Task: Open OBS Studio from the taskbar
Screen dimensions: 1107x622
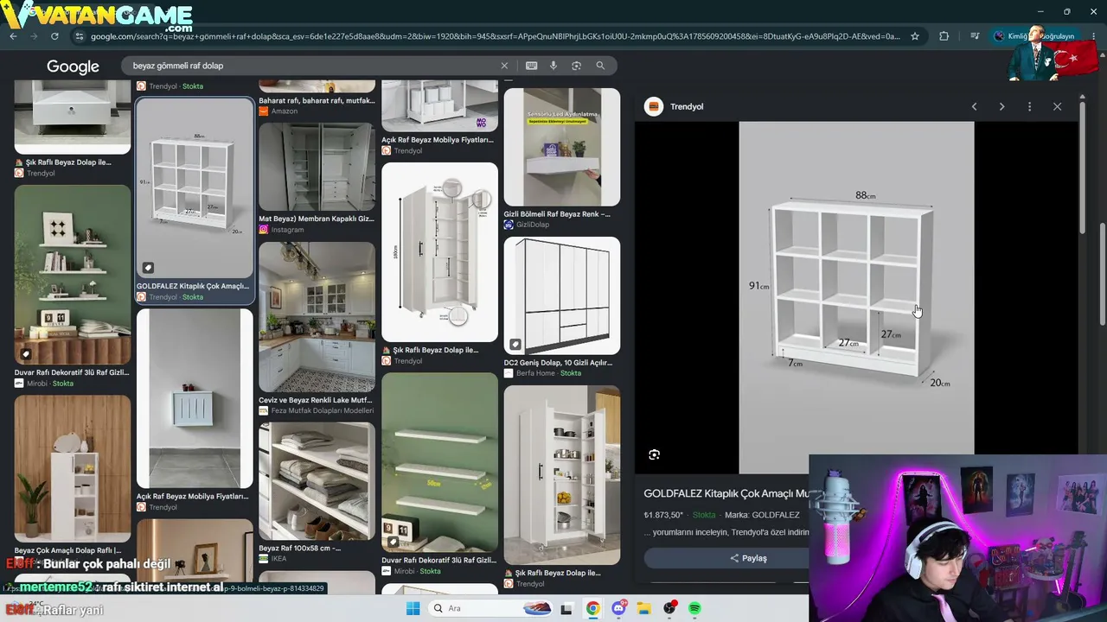Action: click(x=669, y=608)
